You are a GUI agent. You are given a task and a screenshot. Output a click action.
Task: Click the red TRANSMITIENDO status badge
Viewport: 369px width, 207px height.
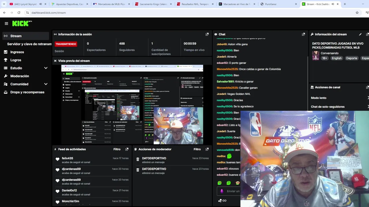coord(66,44)
